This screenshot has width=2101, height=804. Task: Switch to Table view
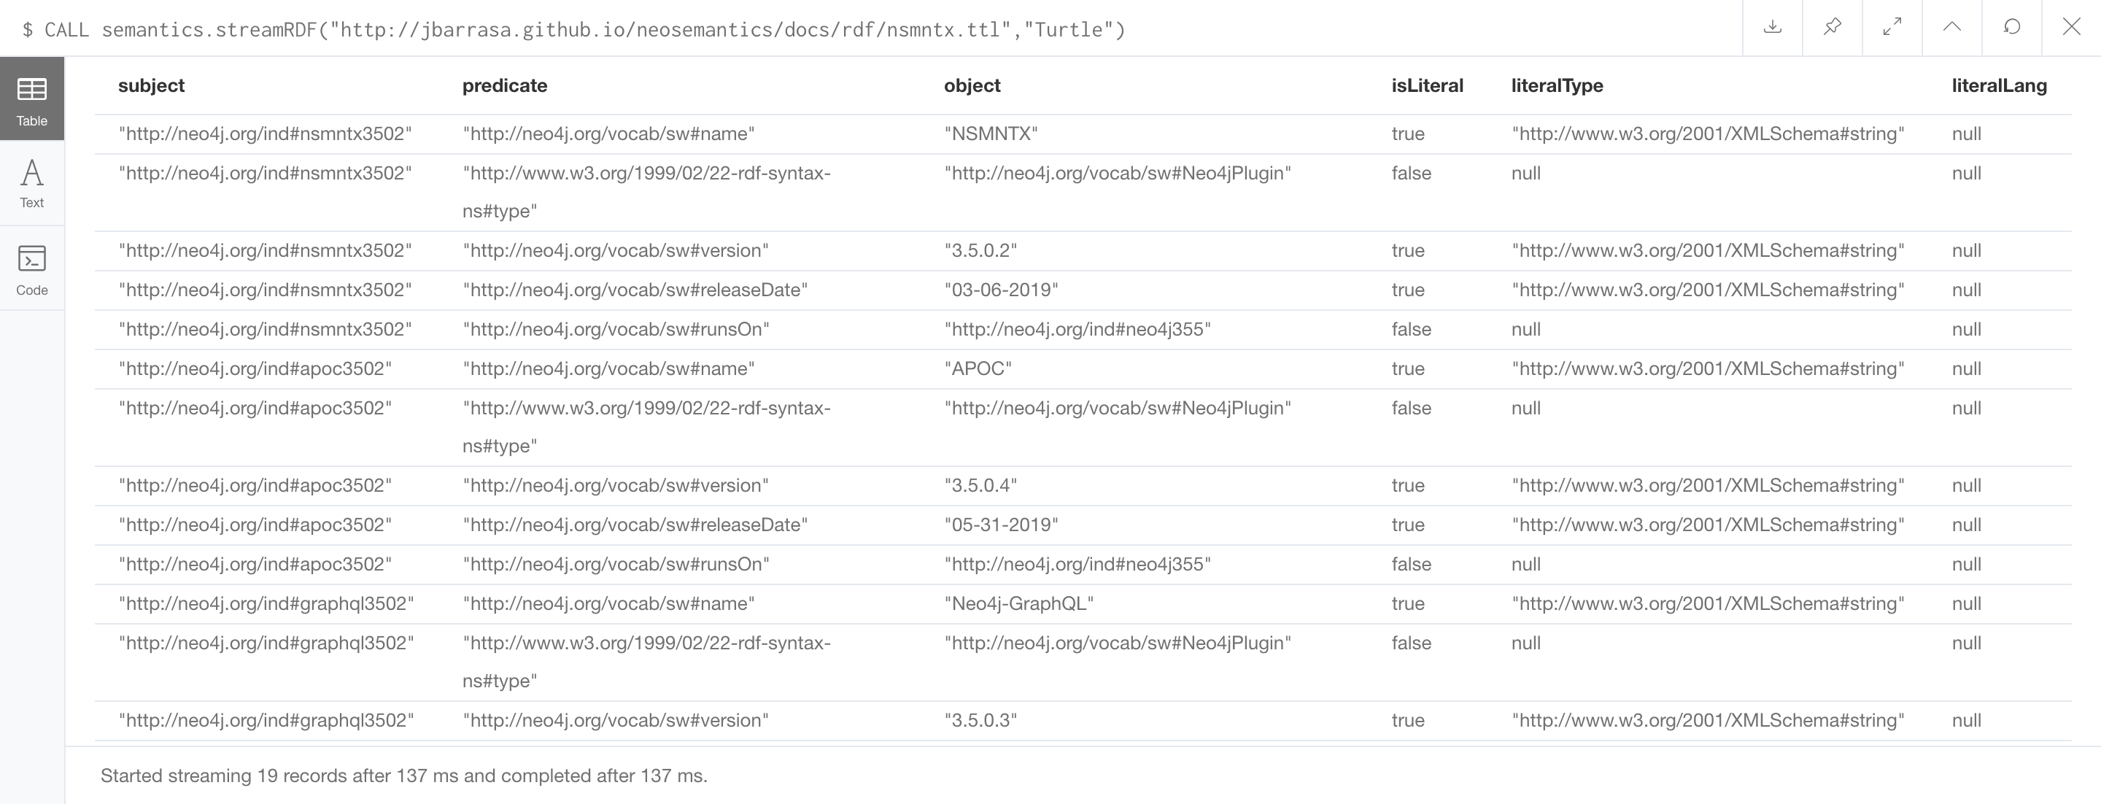32,99
